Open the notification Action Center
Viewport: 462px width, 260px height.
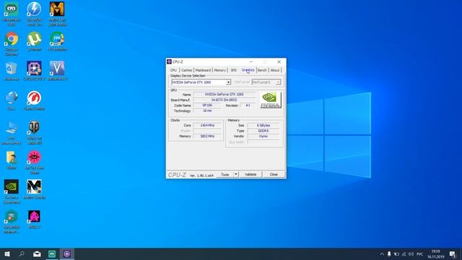point(453,253)
